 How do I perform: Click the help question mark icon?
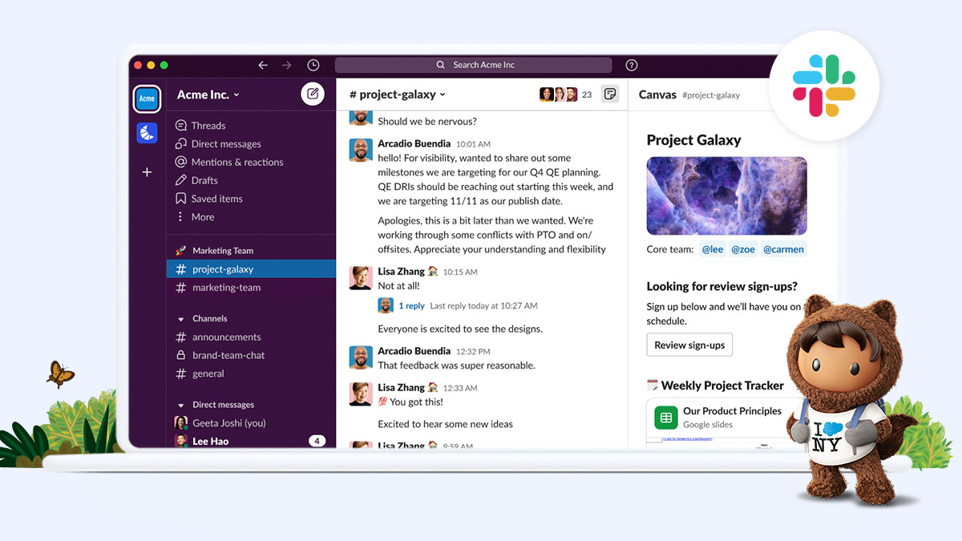click(631, 65)
